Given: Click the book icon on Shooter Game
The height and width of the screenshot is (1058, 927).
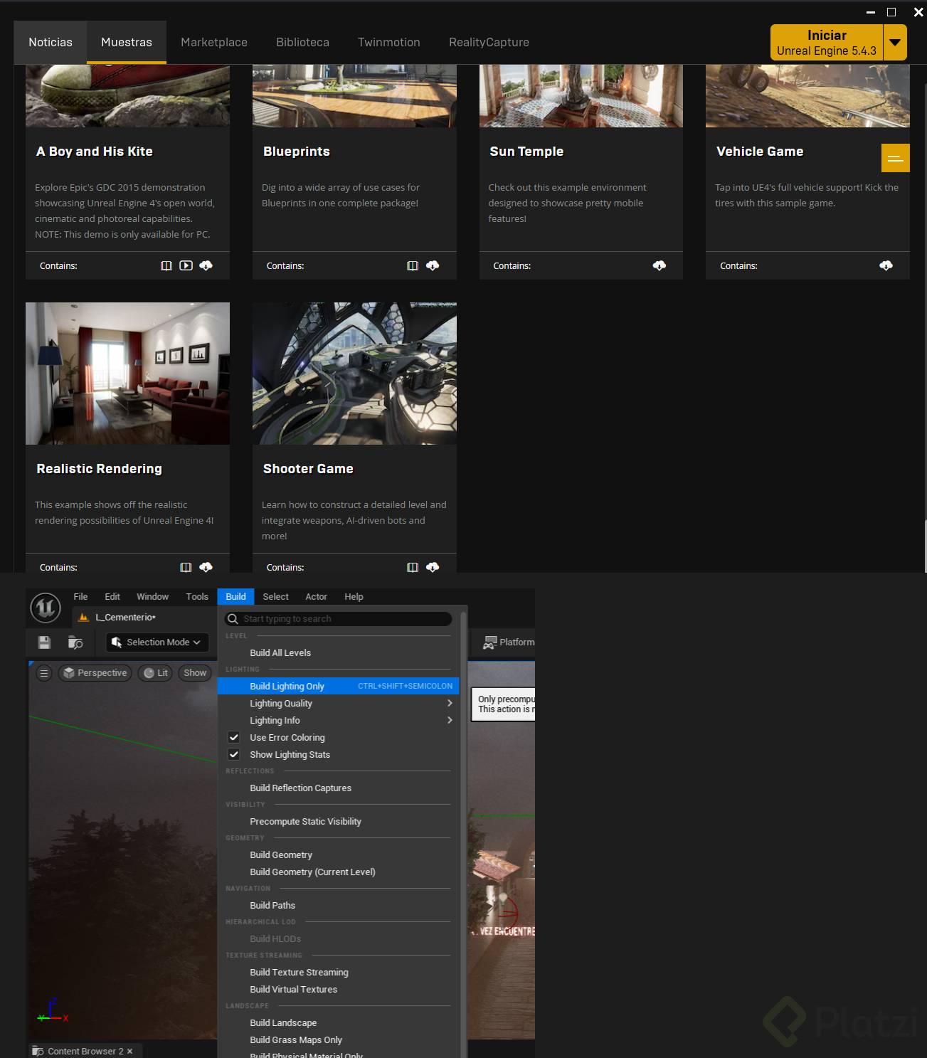Looking at the screenshot, I should tap(413, 567).
